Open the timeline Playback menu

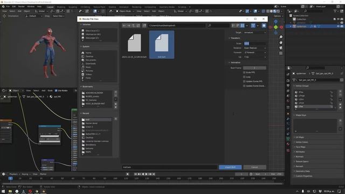[x=15, y=174]
